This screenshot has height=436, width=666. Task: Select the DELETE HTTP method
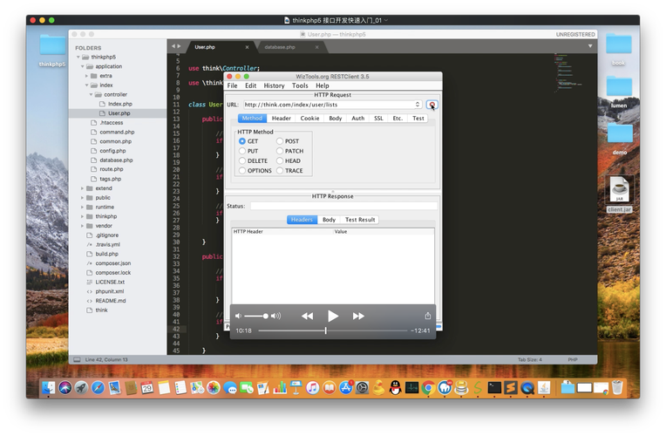(x=242, y=161)
